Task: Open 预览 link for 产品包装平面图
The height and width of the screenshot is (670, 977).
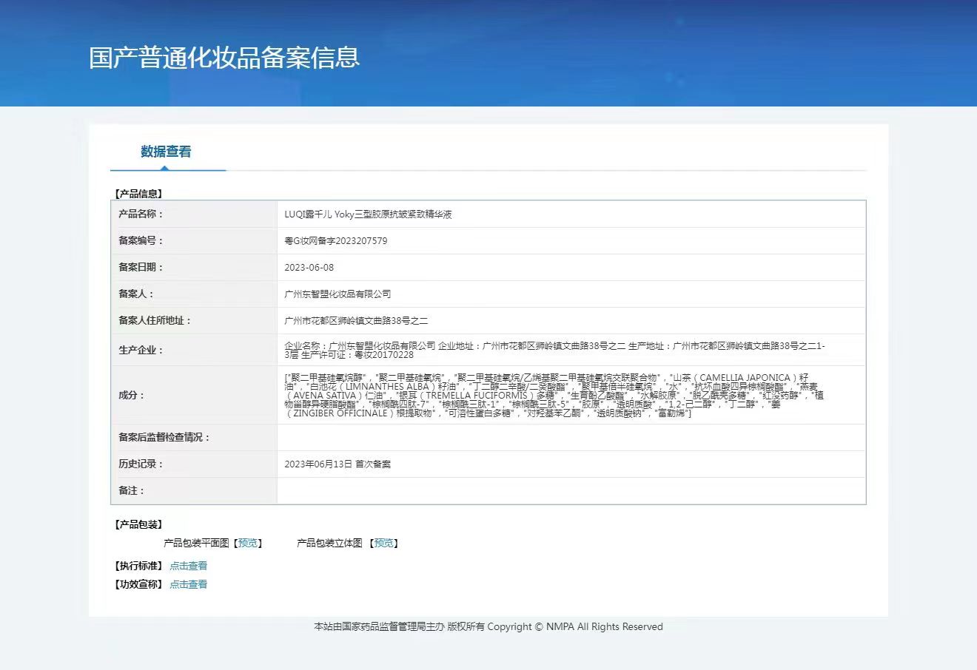Action: coord(248,543)
